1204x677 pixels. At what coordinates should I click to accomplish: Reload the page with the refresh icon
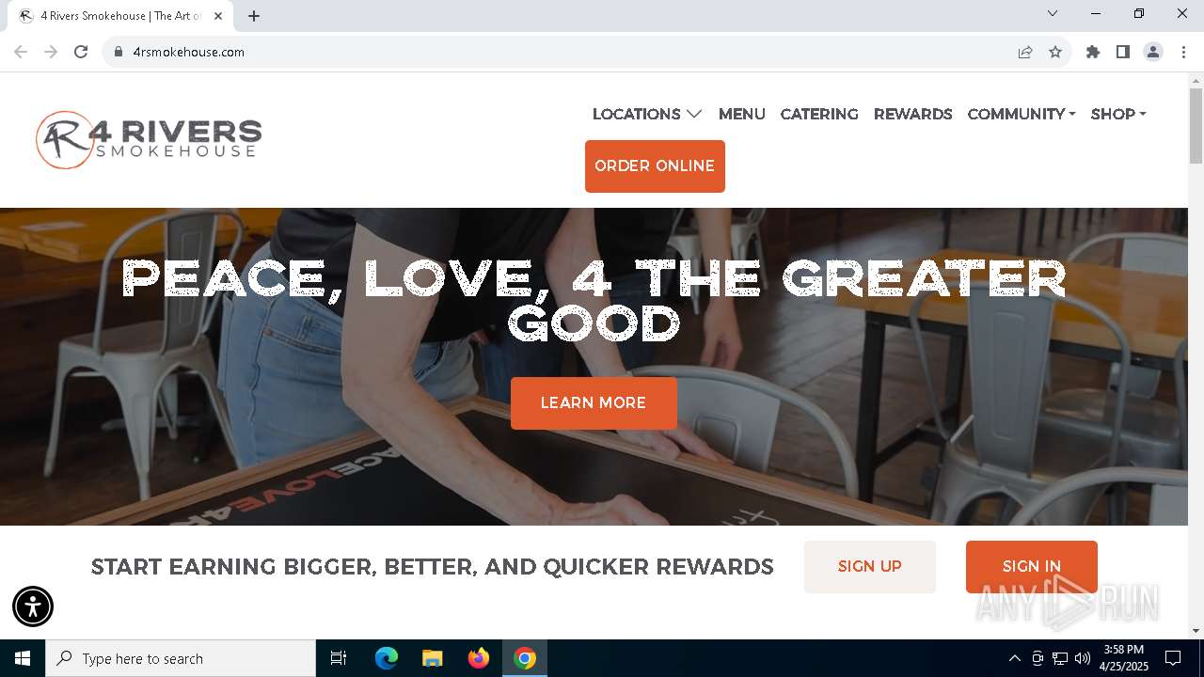pos(81,52)
